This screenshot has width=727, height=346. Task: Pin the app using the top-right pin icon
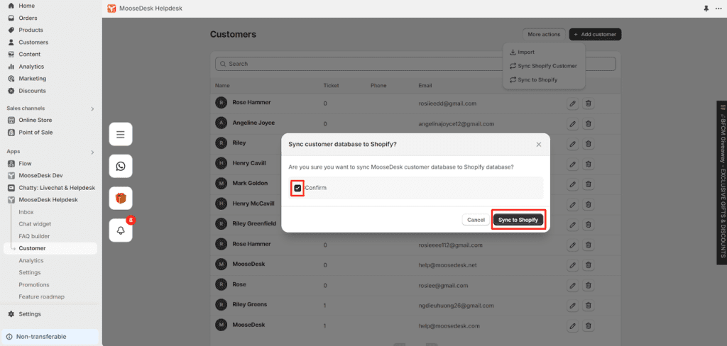point(706,9)
